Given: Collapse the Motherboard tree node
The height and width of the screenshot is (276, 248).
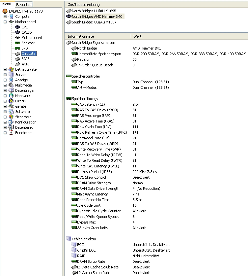Looking at the screenshot, I should (5, 22).
